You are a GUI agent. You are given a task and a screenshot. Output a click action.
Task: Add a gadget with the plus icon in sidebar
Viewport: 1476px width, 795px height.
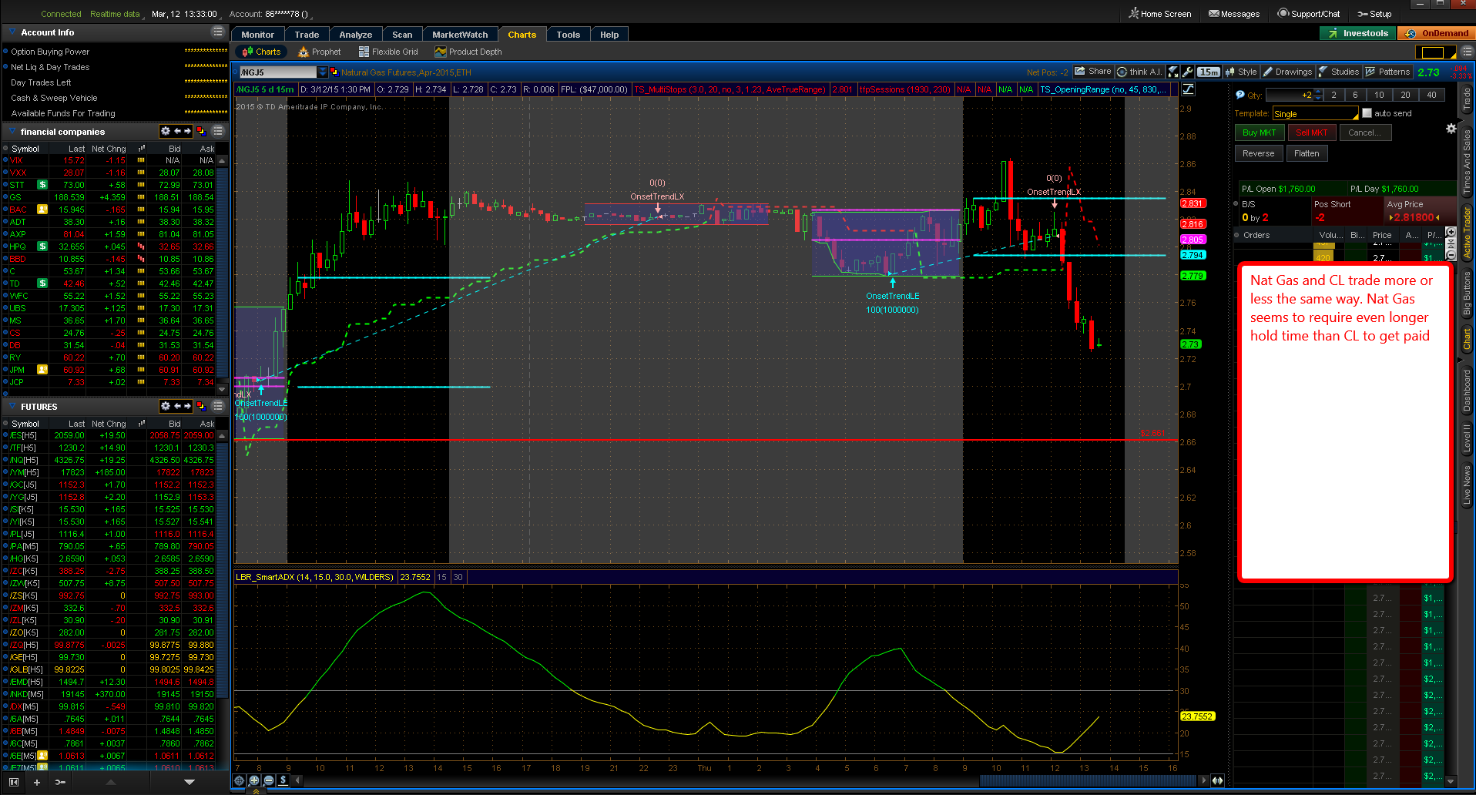coord(36,782)
